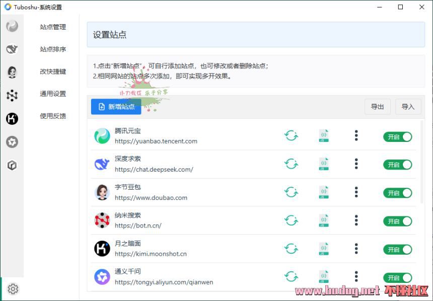Open Tencent Yuanbao from the left sidebar
Screen dimensions: 433x301
point(12,26)
